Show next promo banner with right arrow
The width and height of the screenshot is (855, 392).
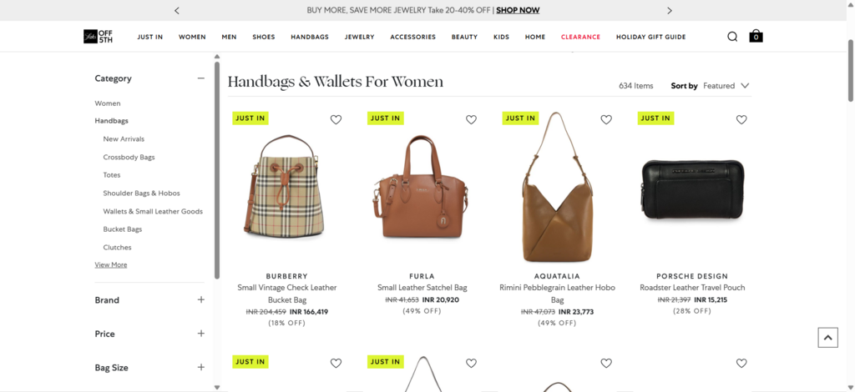pyautogui.click(x=670, y=10)
